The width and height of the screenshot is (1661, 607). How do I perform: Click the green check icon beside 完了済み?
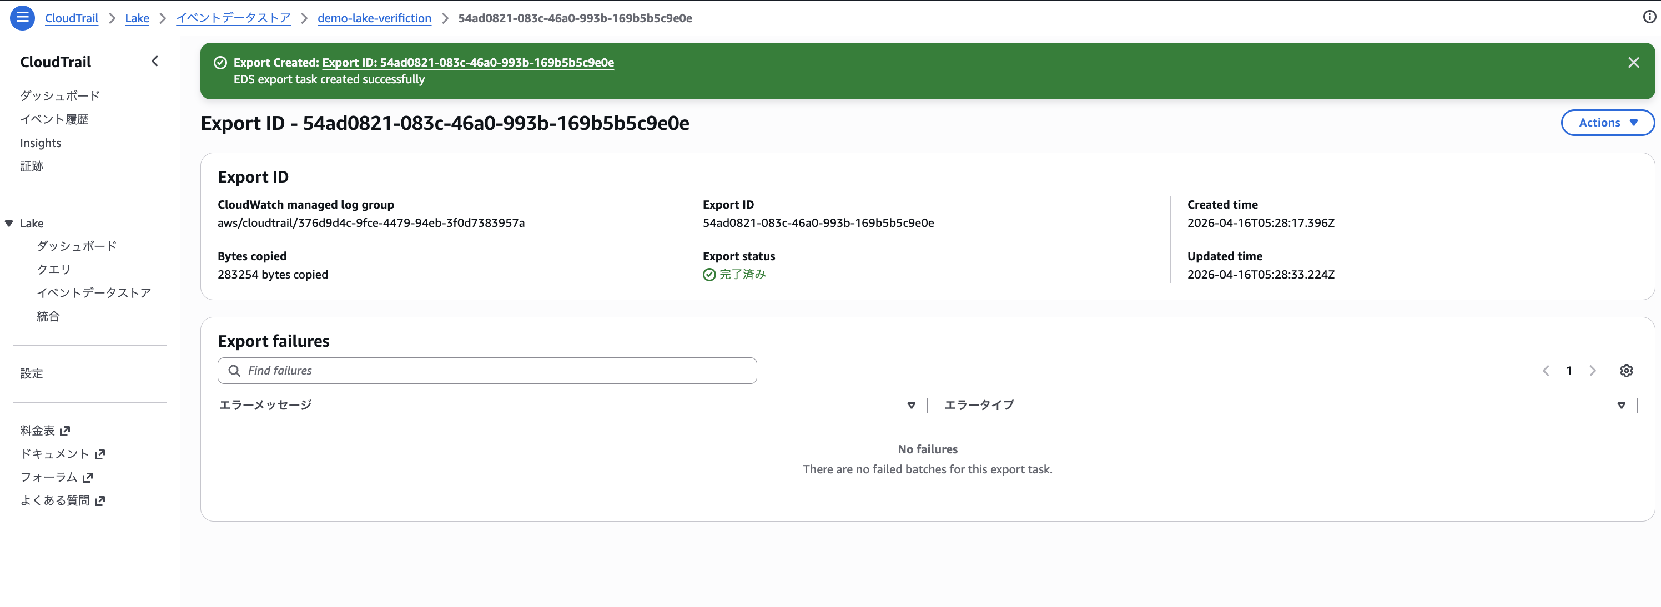tap(709, 275)
